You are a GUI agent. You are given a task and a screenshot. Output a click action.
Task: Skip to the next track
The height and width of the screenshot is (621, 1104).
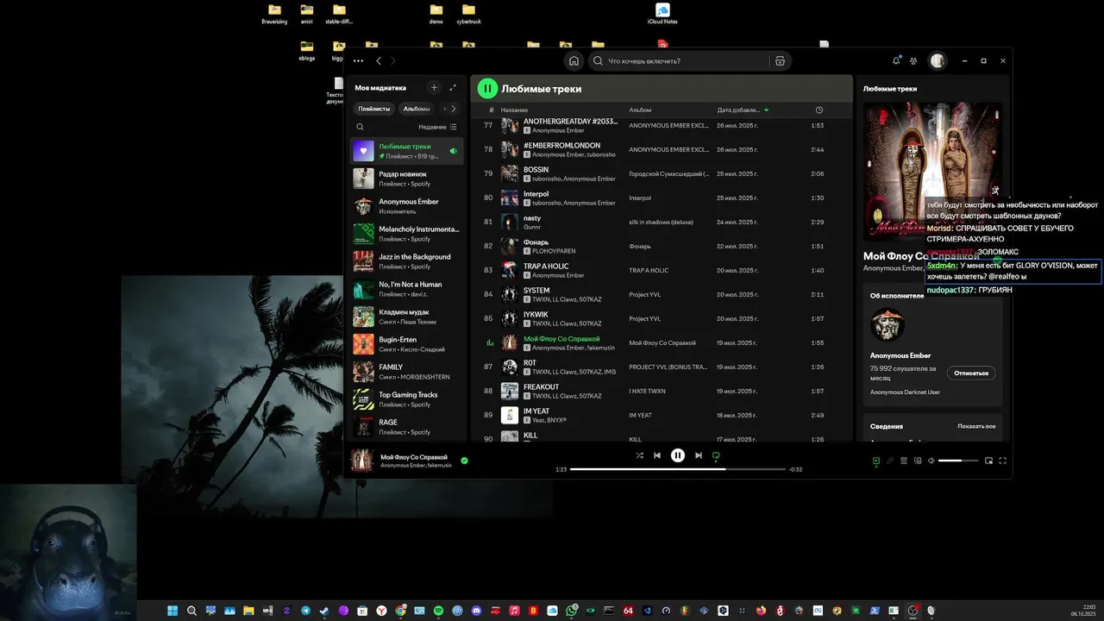pos(699,455)
